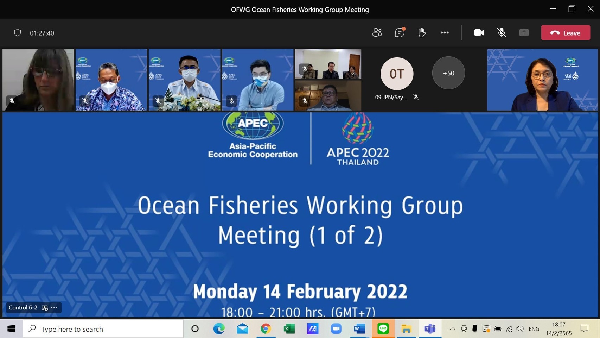Select participant in white uniform with flowers
This screenshot has width=600, height=338.
pyautogui.click(x=184, y=80)
